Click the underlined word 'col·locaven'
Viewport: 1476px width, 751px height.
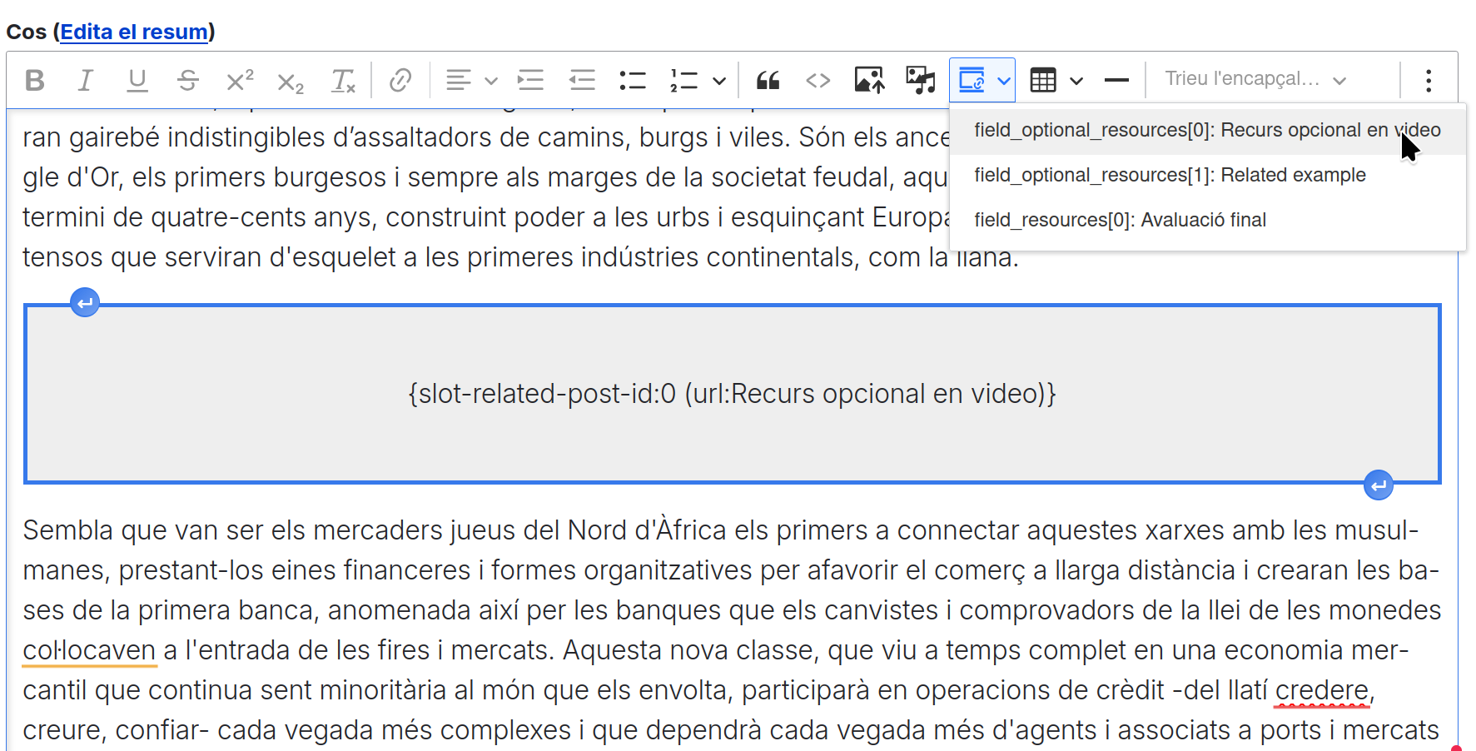(x=89, y=650)
